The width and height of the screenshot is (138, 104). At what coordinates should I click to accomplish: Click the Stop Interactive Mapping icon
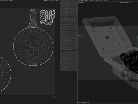coord(61,22)
